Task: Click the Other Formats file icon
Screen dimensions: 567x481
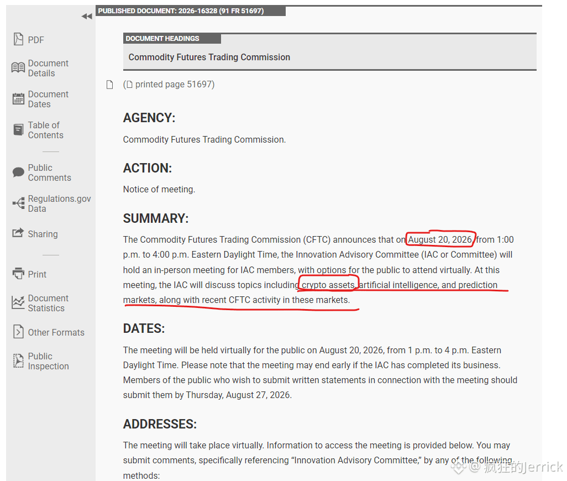Action: point(18,332)
